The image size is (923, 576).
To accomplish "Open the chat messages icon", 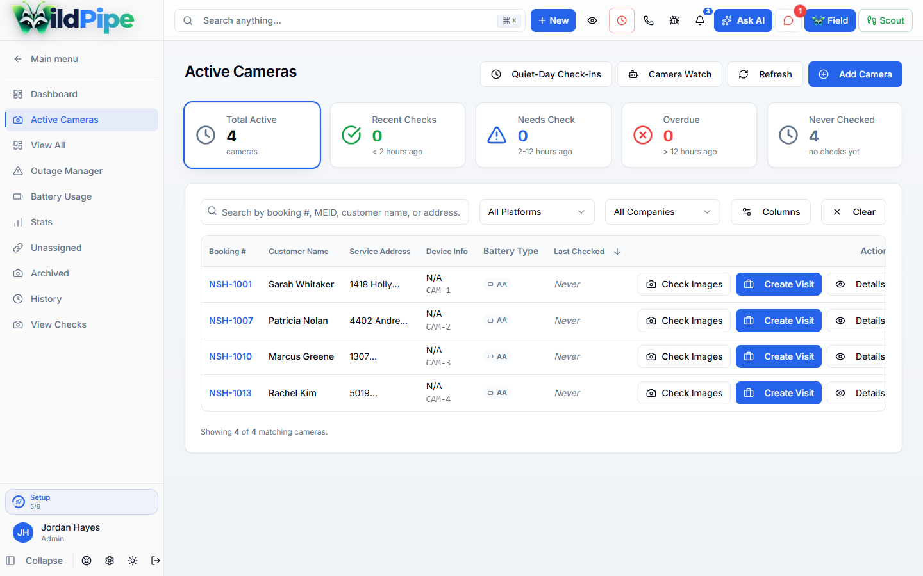I will (788, 20).
